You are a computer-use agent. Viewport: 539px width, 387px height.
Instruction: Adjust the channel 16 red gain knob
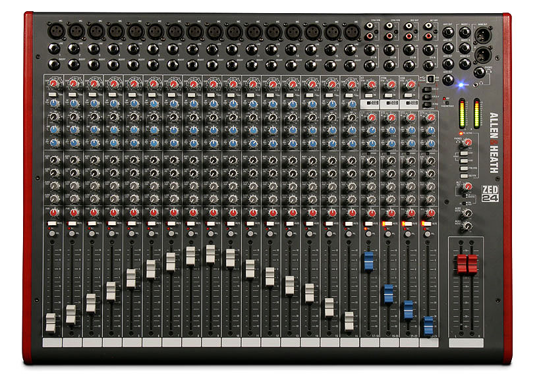coord(352,84)
